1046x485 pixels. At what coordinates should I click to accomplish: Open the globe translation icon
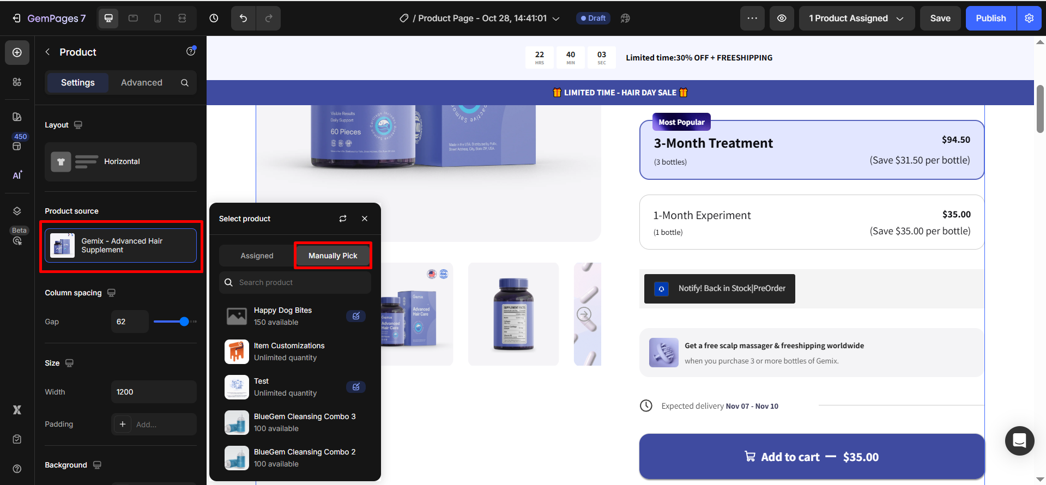[625, 19]
